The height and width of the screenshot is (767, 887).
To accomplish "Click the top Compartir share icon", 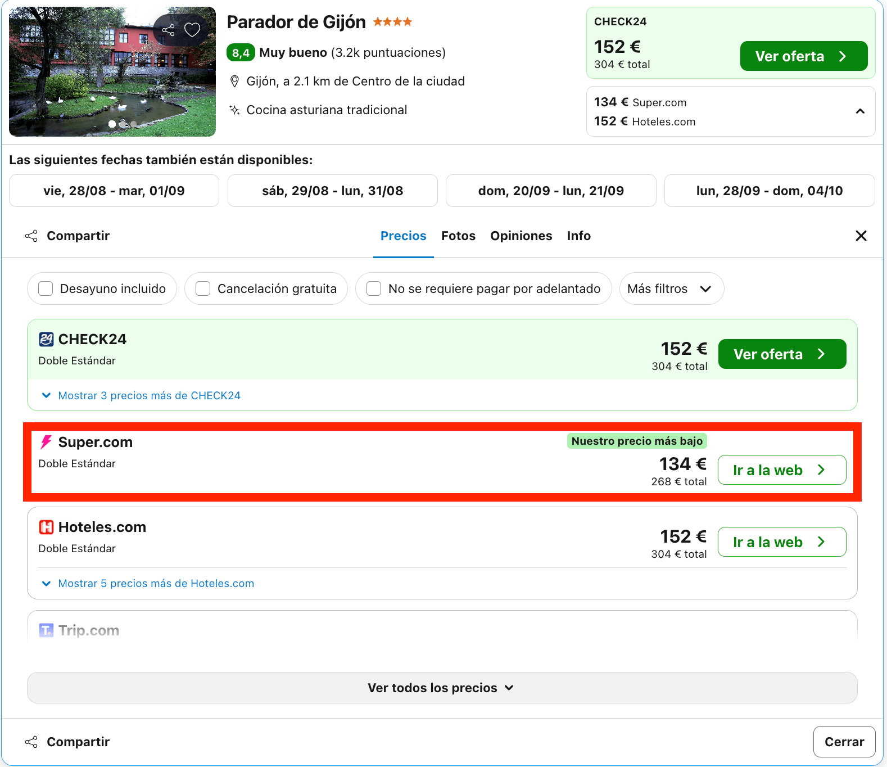I will pos(31,236).
